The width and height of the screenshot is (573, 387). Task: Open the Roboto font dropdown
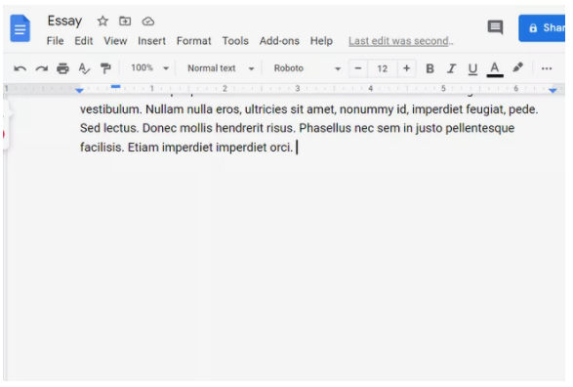pyautogui.click(x=307, y=68)
